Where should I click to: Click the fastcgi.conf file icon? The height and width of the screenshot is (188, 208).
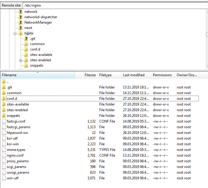[4, 121]
